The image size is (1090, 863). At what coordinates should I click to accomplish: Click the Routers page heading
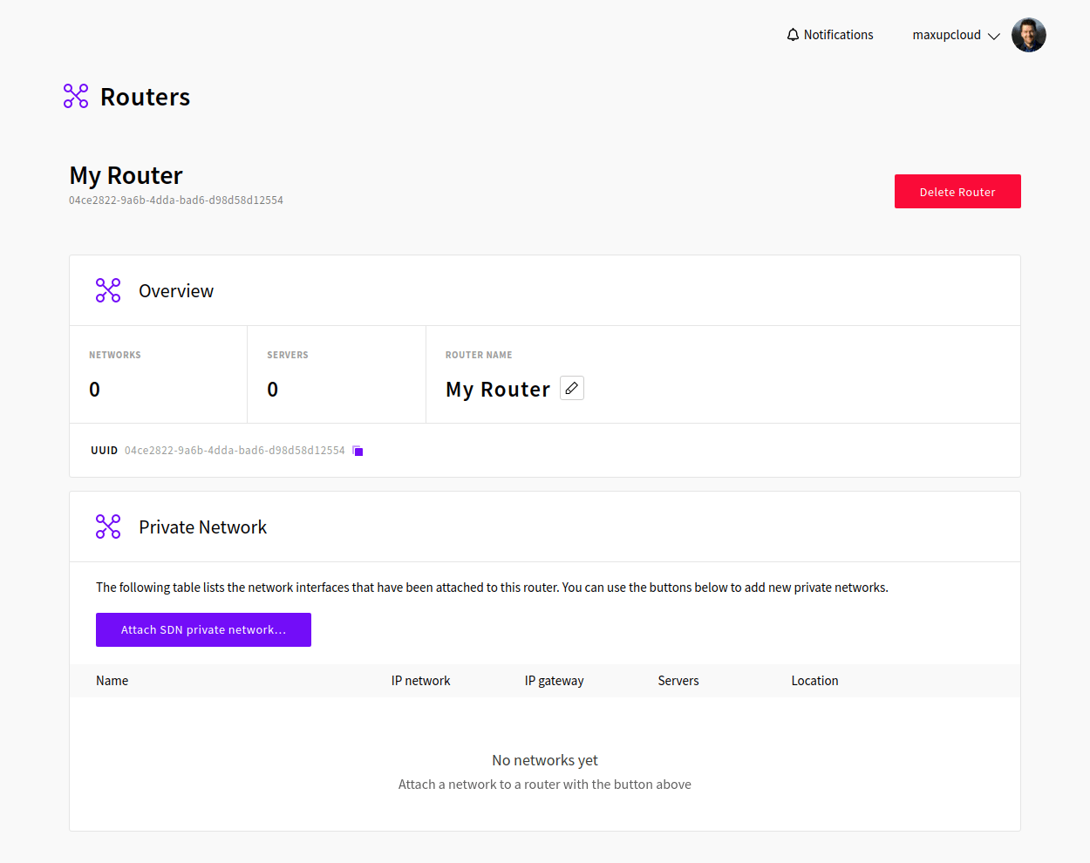click(145, 97)
